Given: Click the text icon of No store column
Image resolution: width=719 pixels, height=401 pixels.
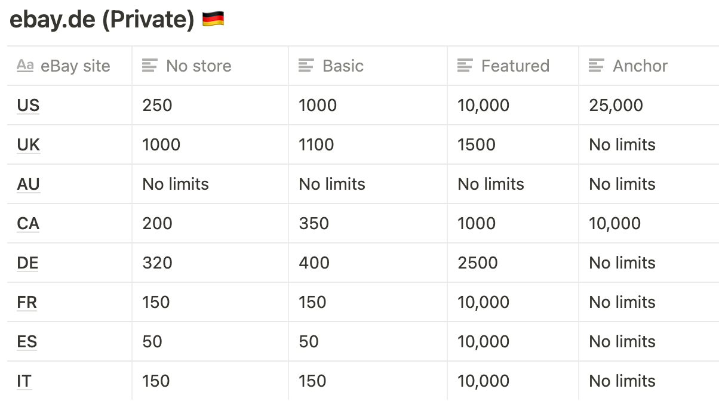Looking at the screenshot, I should point(150,66).
